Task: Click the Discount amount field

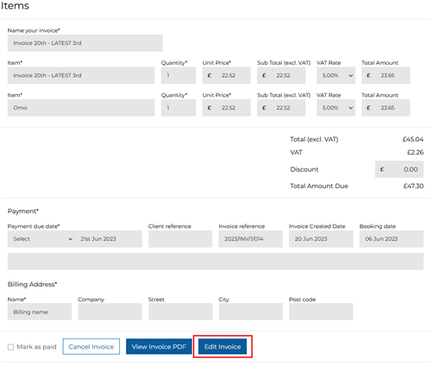Action: [x=399, y=169]
